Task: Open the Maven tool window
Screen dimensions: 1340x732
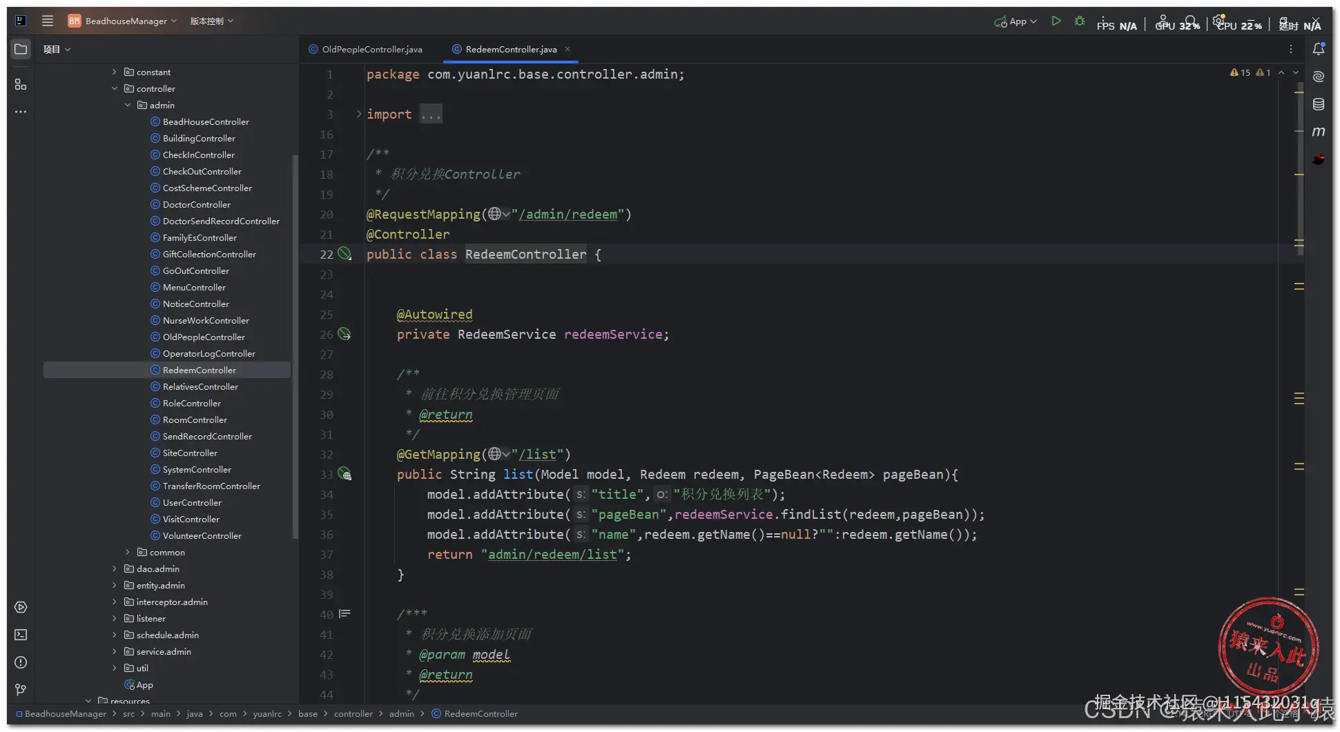Action: pos(1318,132)
